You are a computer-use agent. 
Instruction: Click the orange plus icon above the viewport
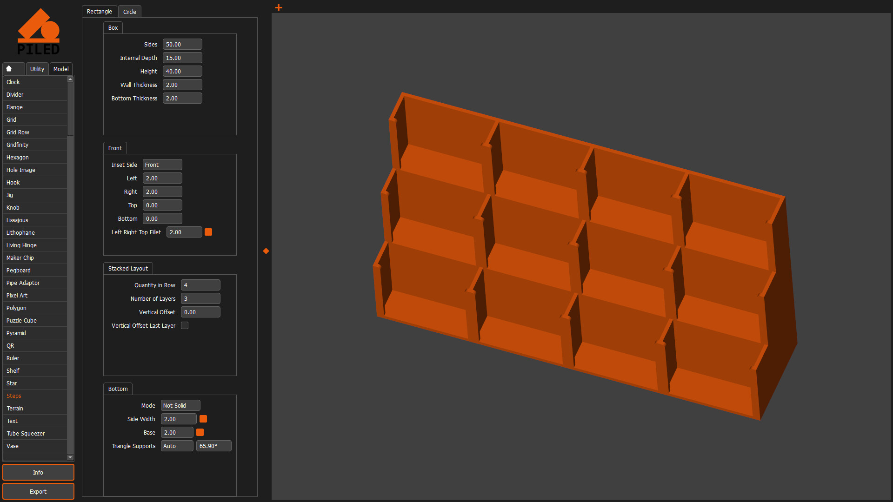click(278, 7)
